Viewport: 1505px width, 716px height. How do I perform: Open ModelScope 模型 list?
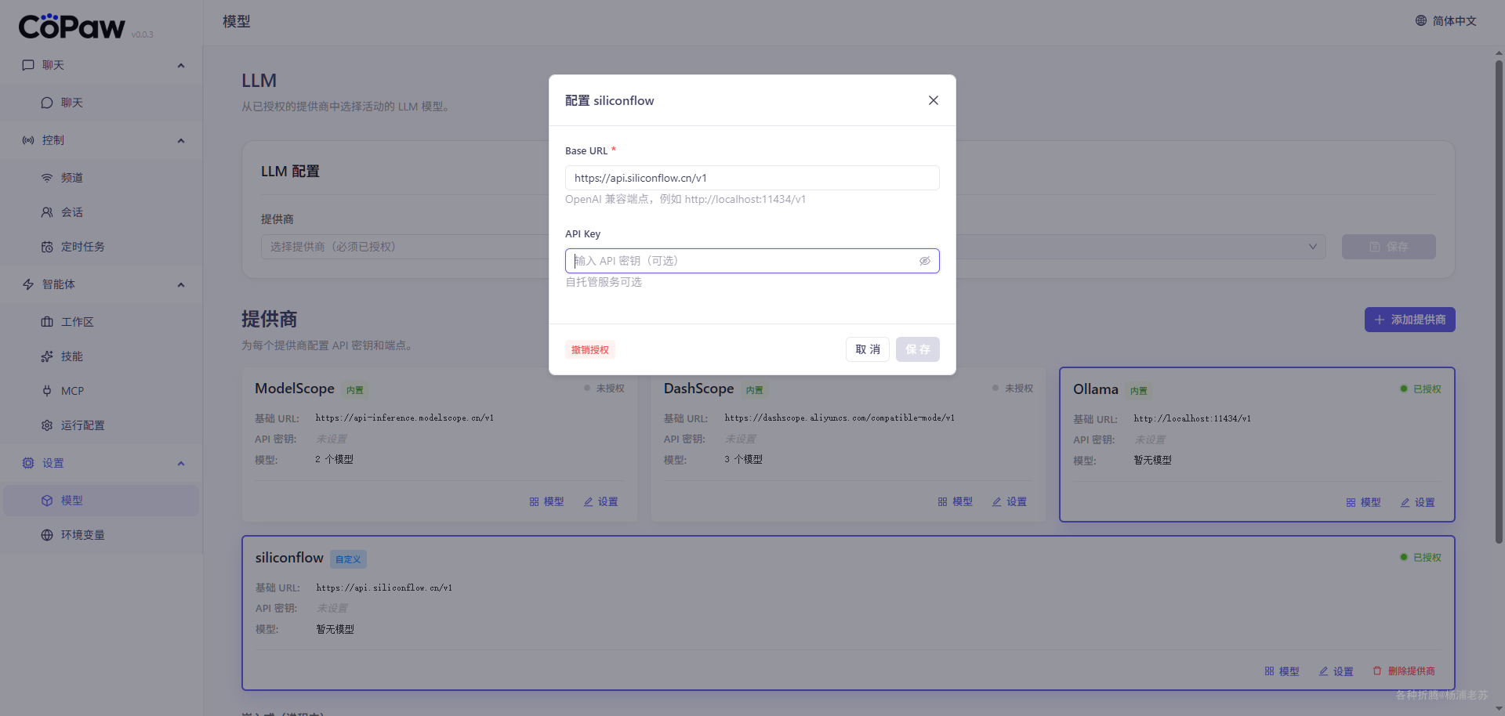[546, 501]
